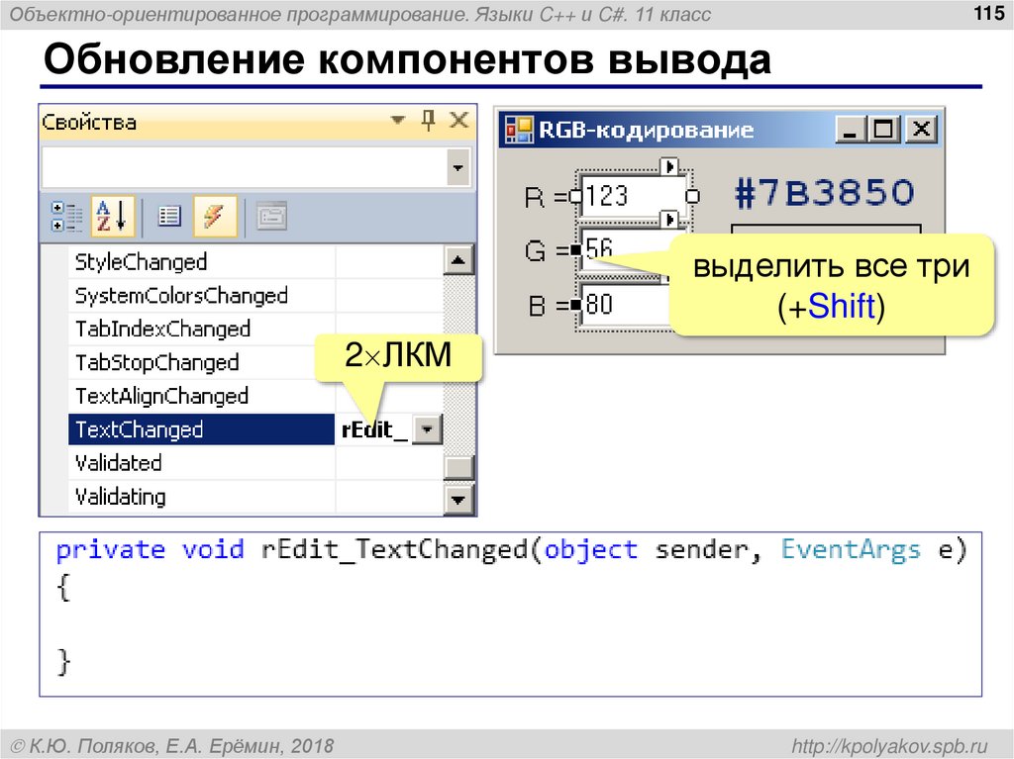Open the Events lightning bolt view
The height and width of the screenshot is (759, 1014).
[x=215, y=216]
